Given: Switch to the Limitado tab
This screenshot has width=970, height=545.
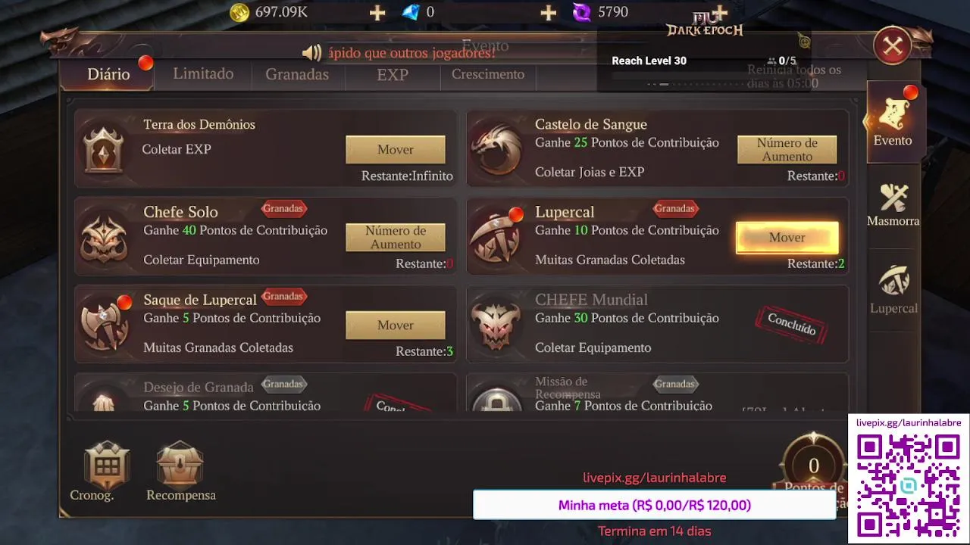Looking at the screenshot, I should tap(203, 73).
